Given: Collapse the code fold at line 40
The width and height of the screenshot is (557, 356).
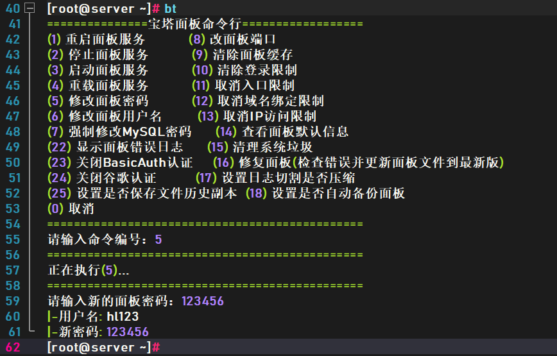Looking at the screenshot, I should click(30, 8).
